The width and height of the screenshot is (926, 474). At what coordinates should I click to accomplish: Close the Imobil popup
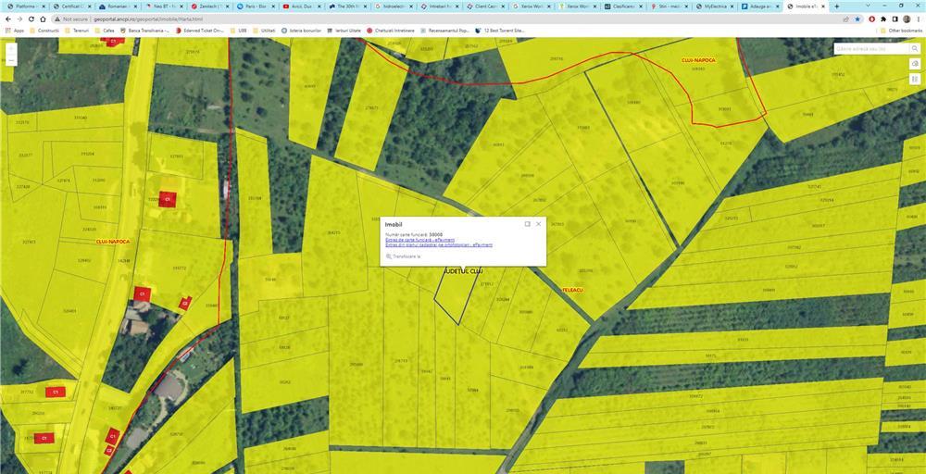point(538,224)
